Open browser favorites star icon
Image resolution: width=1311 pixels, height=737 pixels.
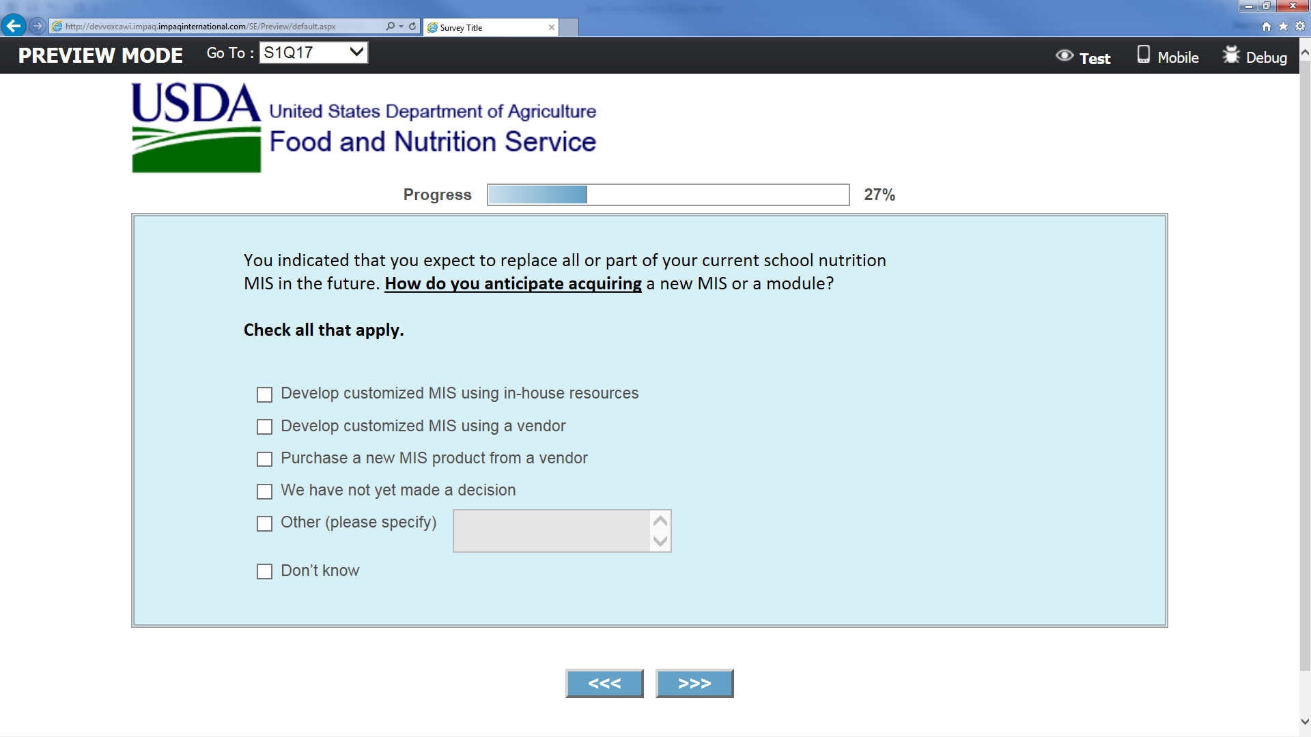[x=1283, y=26]
